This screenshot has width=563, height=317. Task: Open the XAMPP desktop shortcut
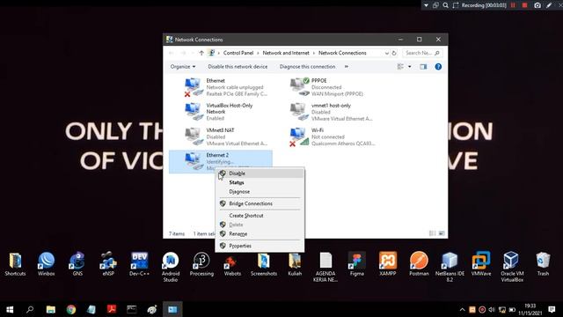pos(388,264)
